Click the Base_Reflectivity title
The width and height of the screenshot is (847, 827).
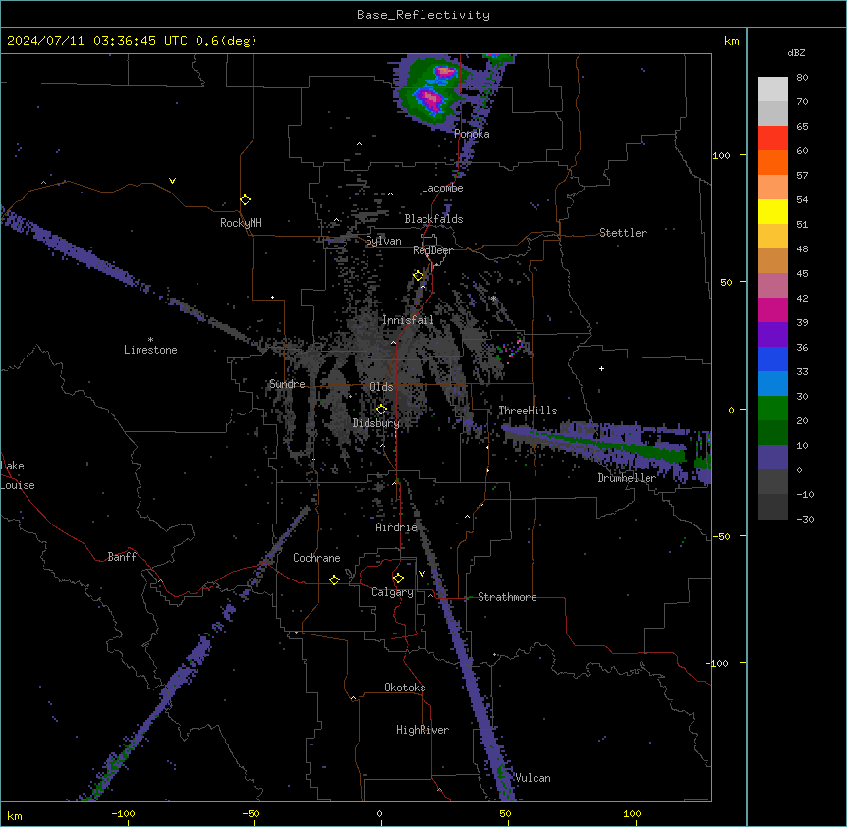tap(423, 15)
